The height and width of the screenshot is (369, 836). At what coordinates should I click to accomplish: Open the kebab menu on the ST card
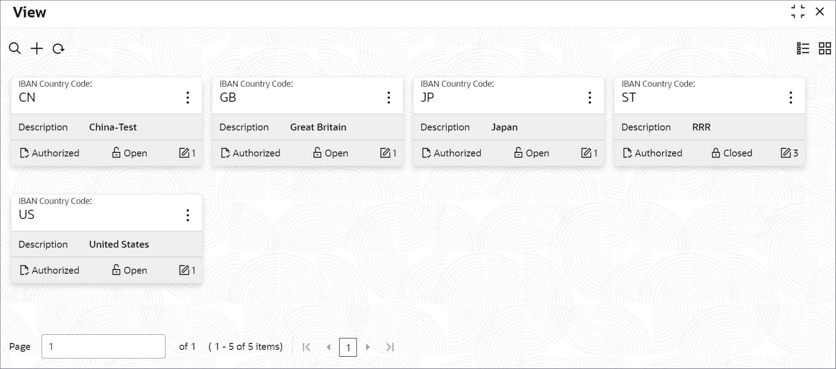click(x=791, y=98)
